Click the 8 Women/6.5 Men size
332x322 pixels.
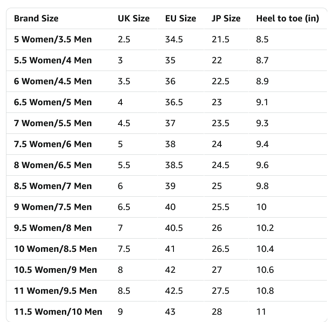[x=53, y=165]
